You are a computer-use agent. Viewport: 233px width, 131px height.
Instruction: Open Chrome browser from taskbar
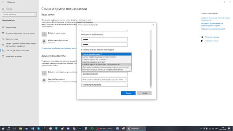pyautogui.click(x=118, y=128)
